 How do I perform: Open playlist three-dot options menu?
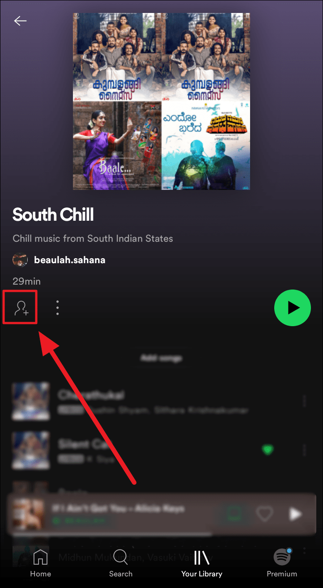(57, 308)
